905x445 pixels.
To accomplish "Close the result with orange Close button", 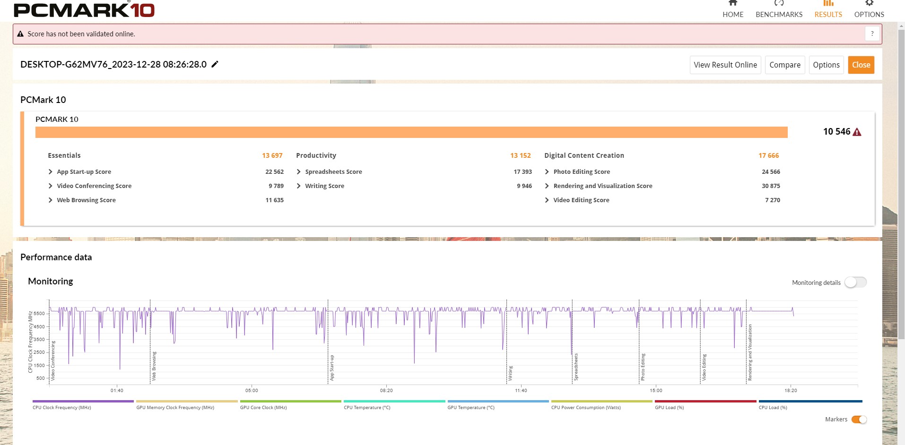I will coord(861,65).
